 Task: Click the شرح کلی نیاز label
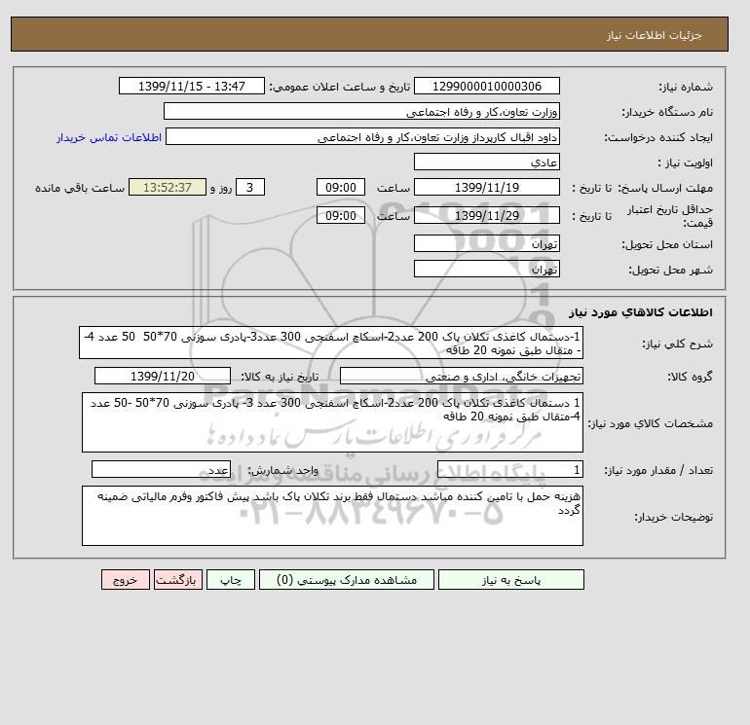(677, 344)
